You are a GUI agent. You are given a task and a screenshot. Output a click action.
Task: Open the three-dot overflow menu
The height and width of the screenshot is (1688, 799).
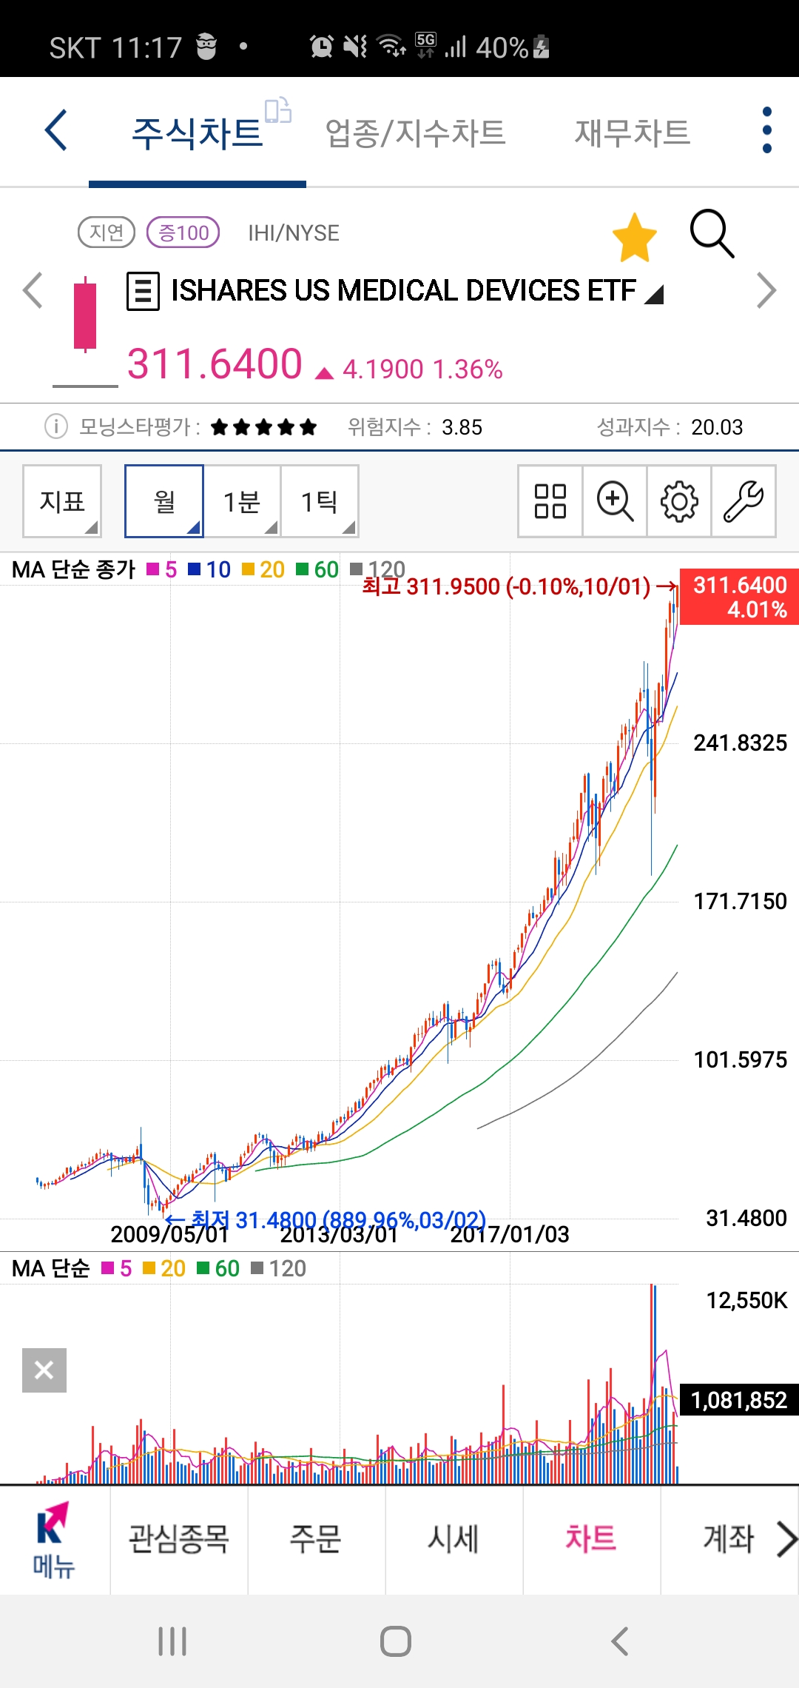766,130
